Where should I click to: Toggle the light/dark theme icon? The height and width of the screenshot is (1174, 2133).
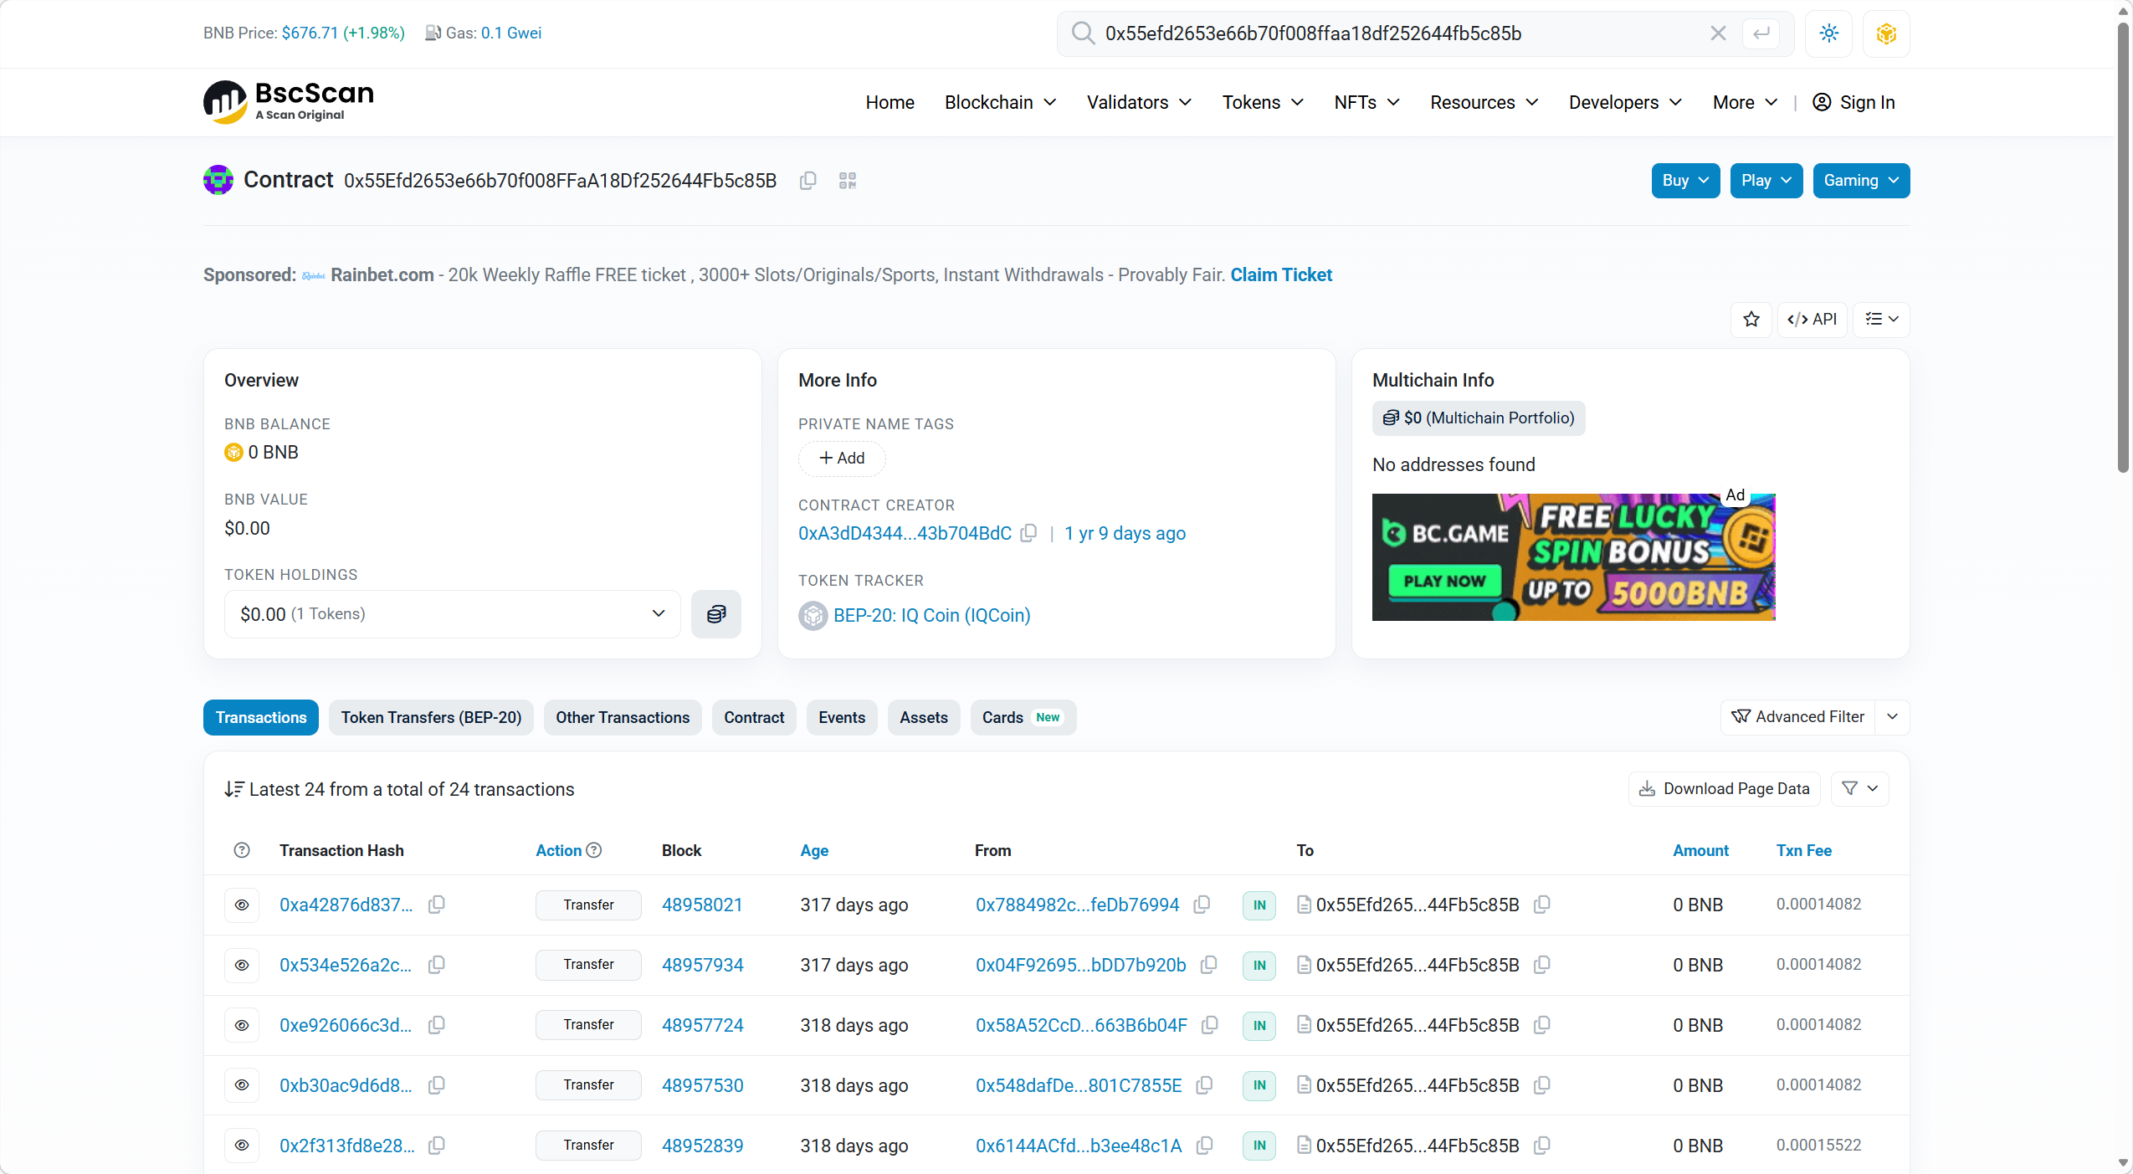[1828, 33]
